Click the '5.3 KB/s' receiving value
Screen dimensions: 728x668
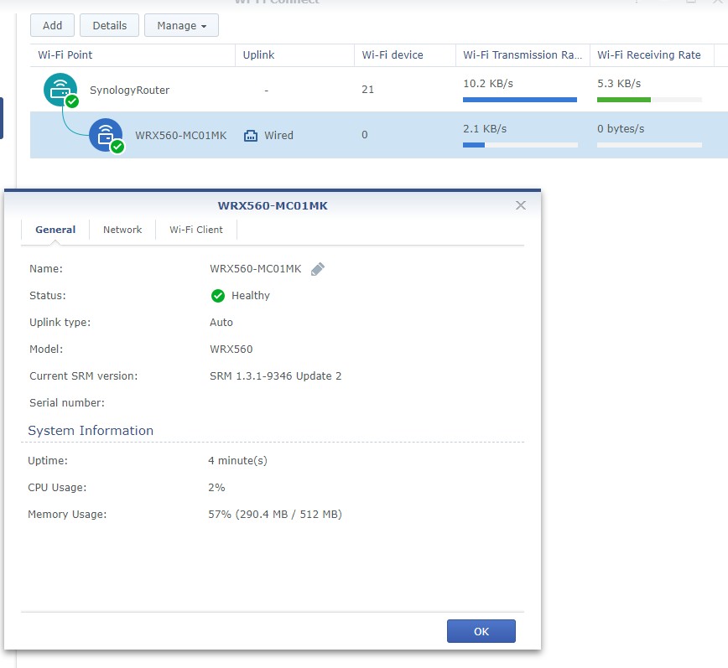[x=619, y=84]
